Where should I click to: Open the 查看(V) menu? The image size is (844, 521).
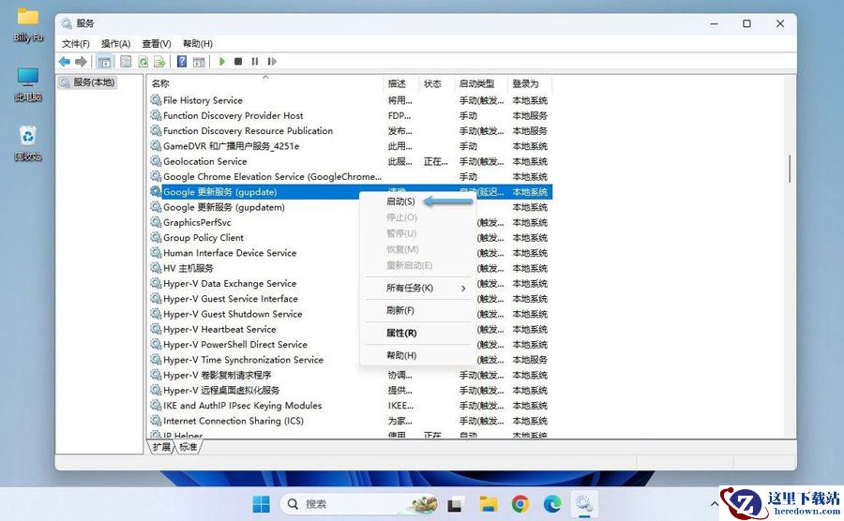tap(156, 43)
